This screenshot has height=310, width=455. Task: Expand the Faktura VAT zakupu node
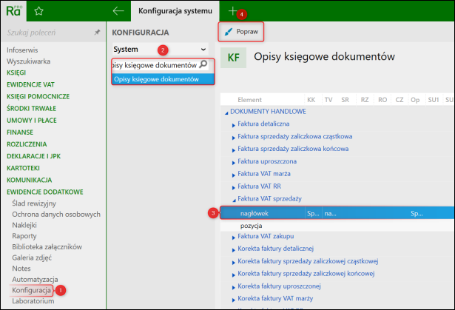pos(233,237)
